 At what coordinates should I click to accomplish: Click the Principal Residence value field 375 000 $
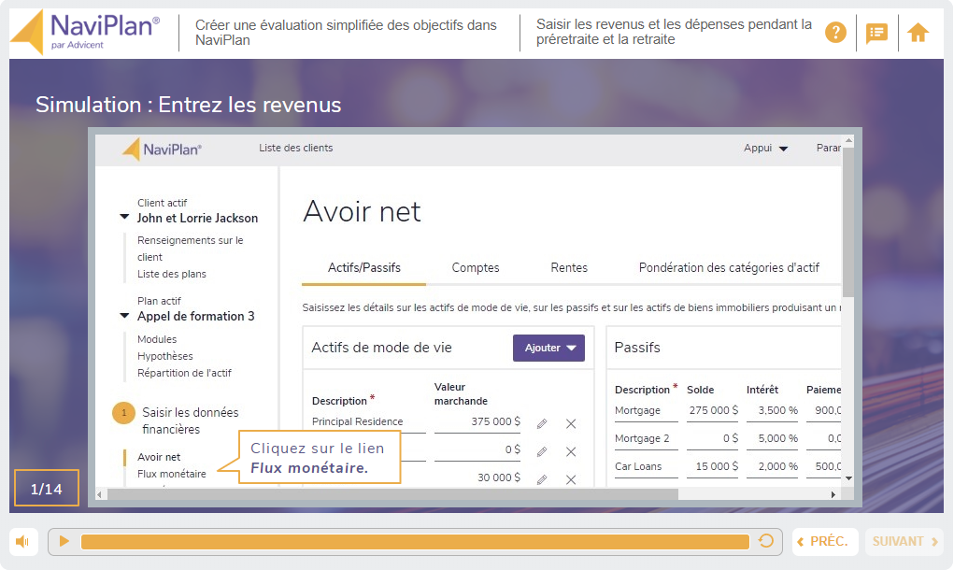477,421
